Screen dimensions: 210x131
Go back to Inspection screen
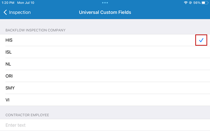pyautogui.click(x=17, y=12)
